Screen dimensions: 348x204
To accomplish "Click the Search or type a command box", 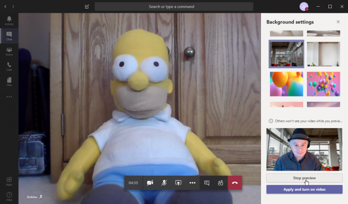I will coord(174,7).
